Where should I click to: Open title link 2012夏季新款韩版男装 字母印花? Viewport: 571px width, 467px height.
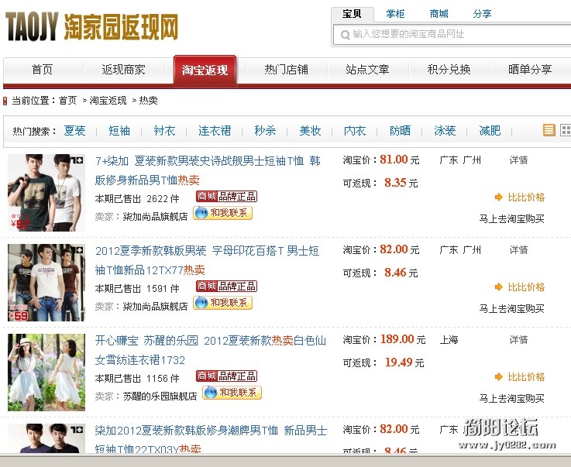(x=207, y=260)
